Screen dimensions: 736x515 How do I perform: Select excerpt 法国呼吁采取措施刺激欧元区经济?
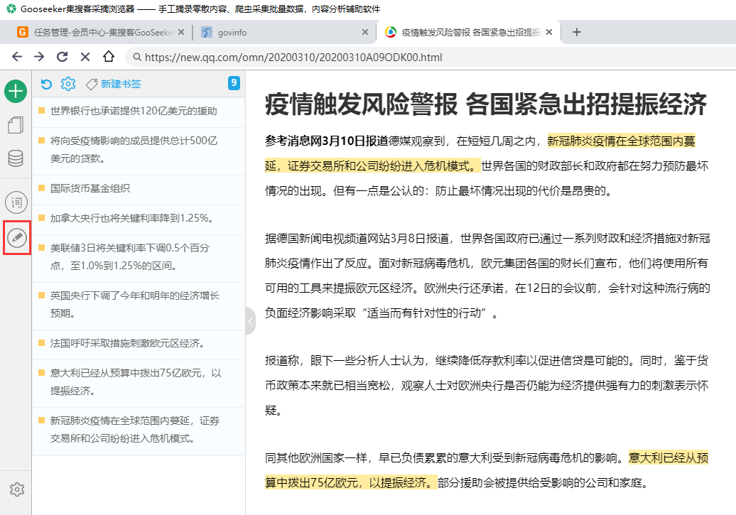click(x=139, y=344)
